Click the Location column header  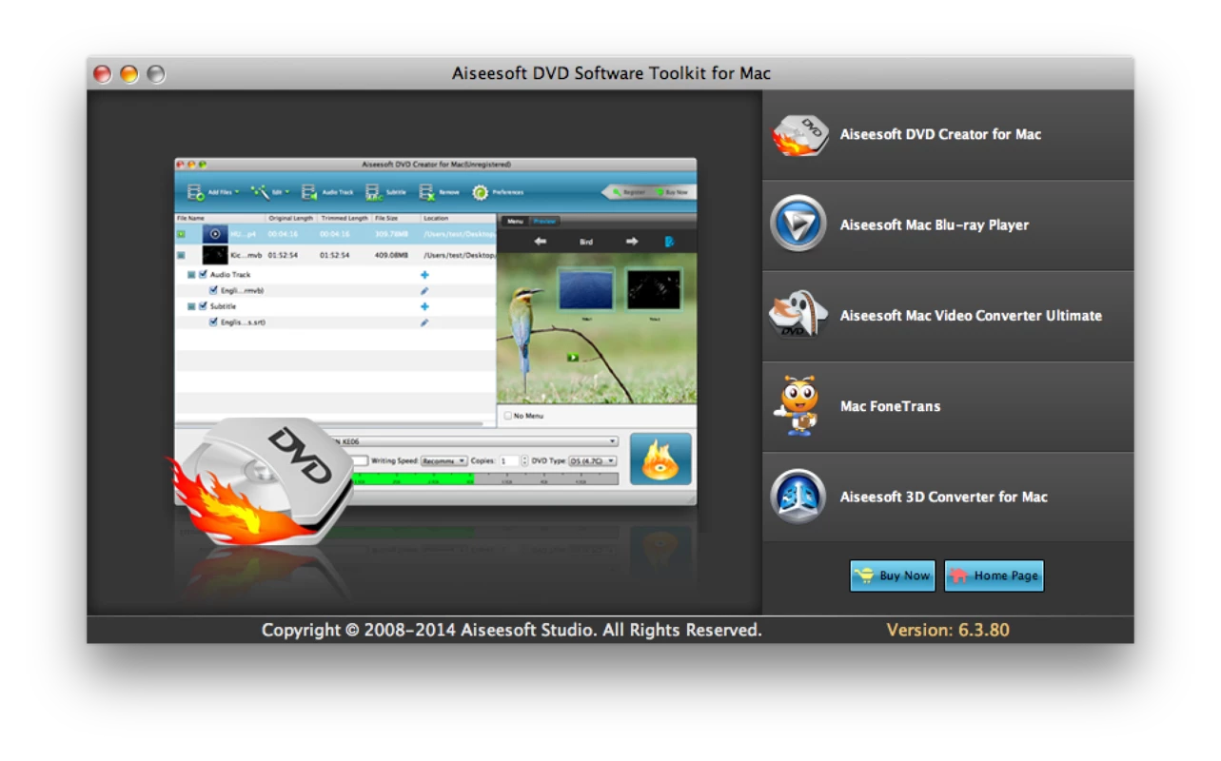click(x=458, y=219)
